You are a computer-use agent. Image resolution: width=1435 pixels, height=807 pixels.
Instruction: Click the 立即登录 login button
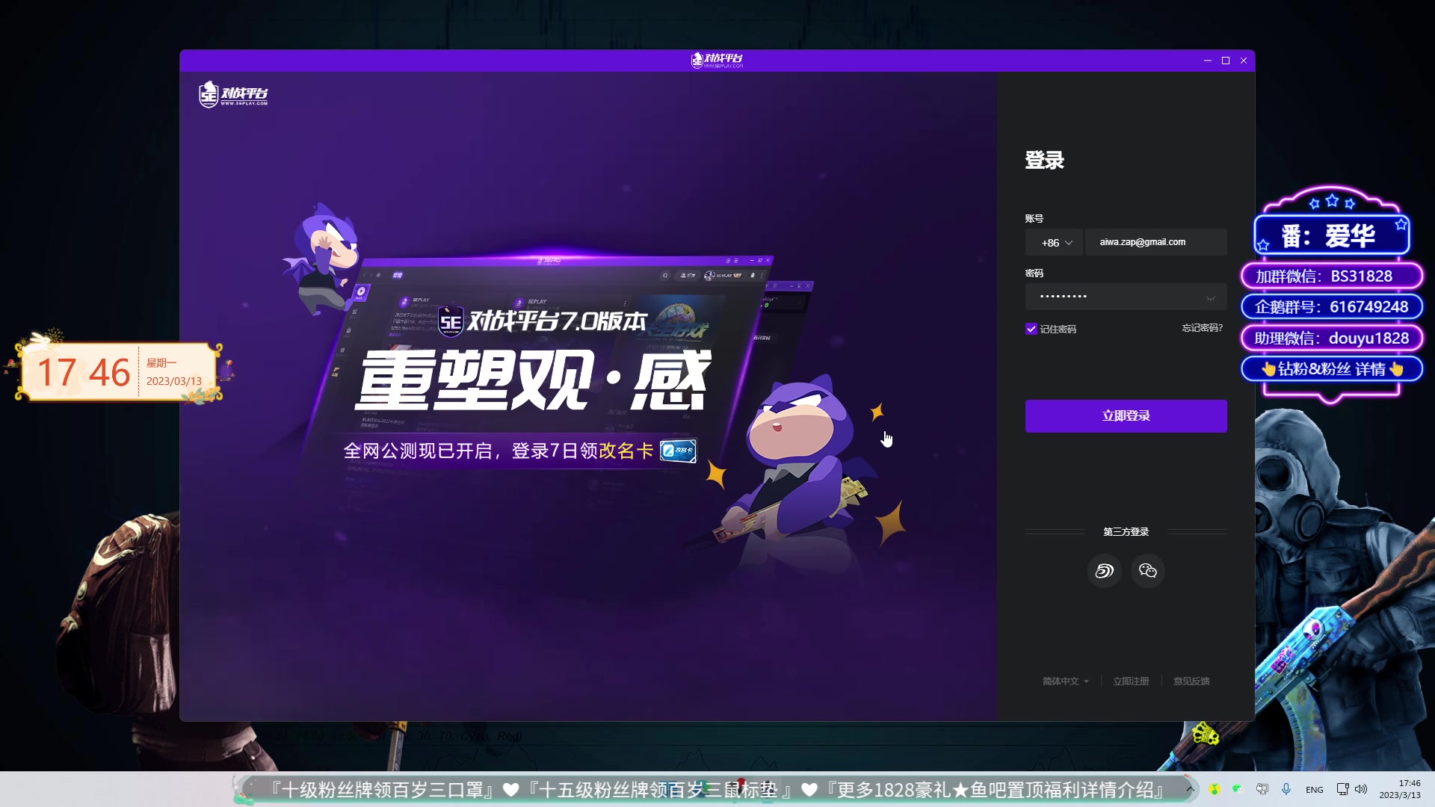1126,415
